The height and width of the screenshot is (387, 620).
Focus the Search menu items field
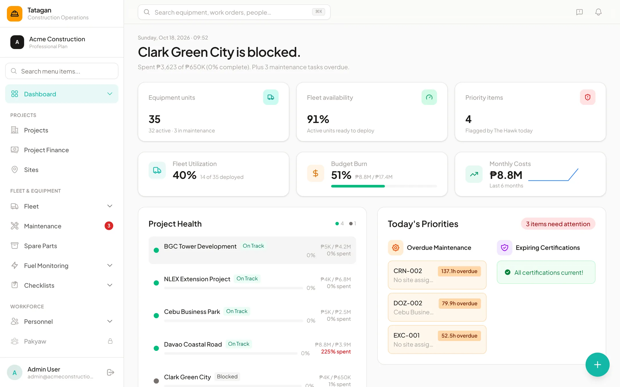(62, 71)
